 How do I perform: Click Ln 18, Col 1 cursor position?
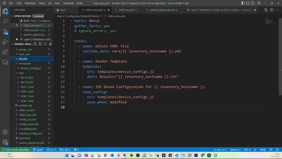(220, 150)
